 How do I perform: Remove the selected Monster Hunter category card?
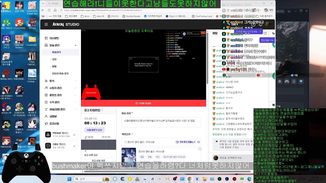pos(200,149)
